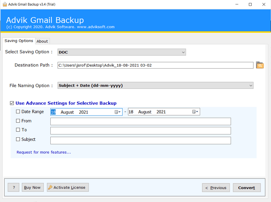Tick the To filter checkbox
Image resolution: width=271 pixels, height=202 pixels.
(18, 130)
